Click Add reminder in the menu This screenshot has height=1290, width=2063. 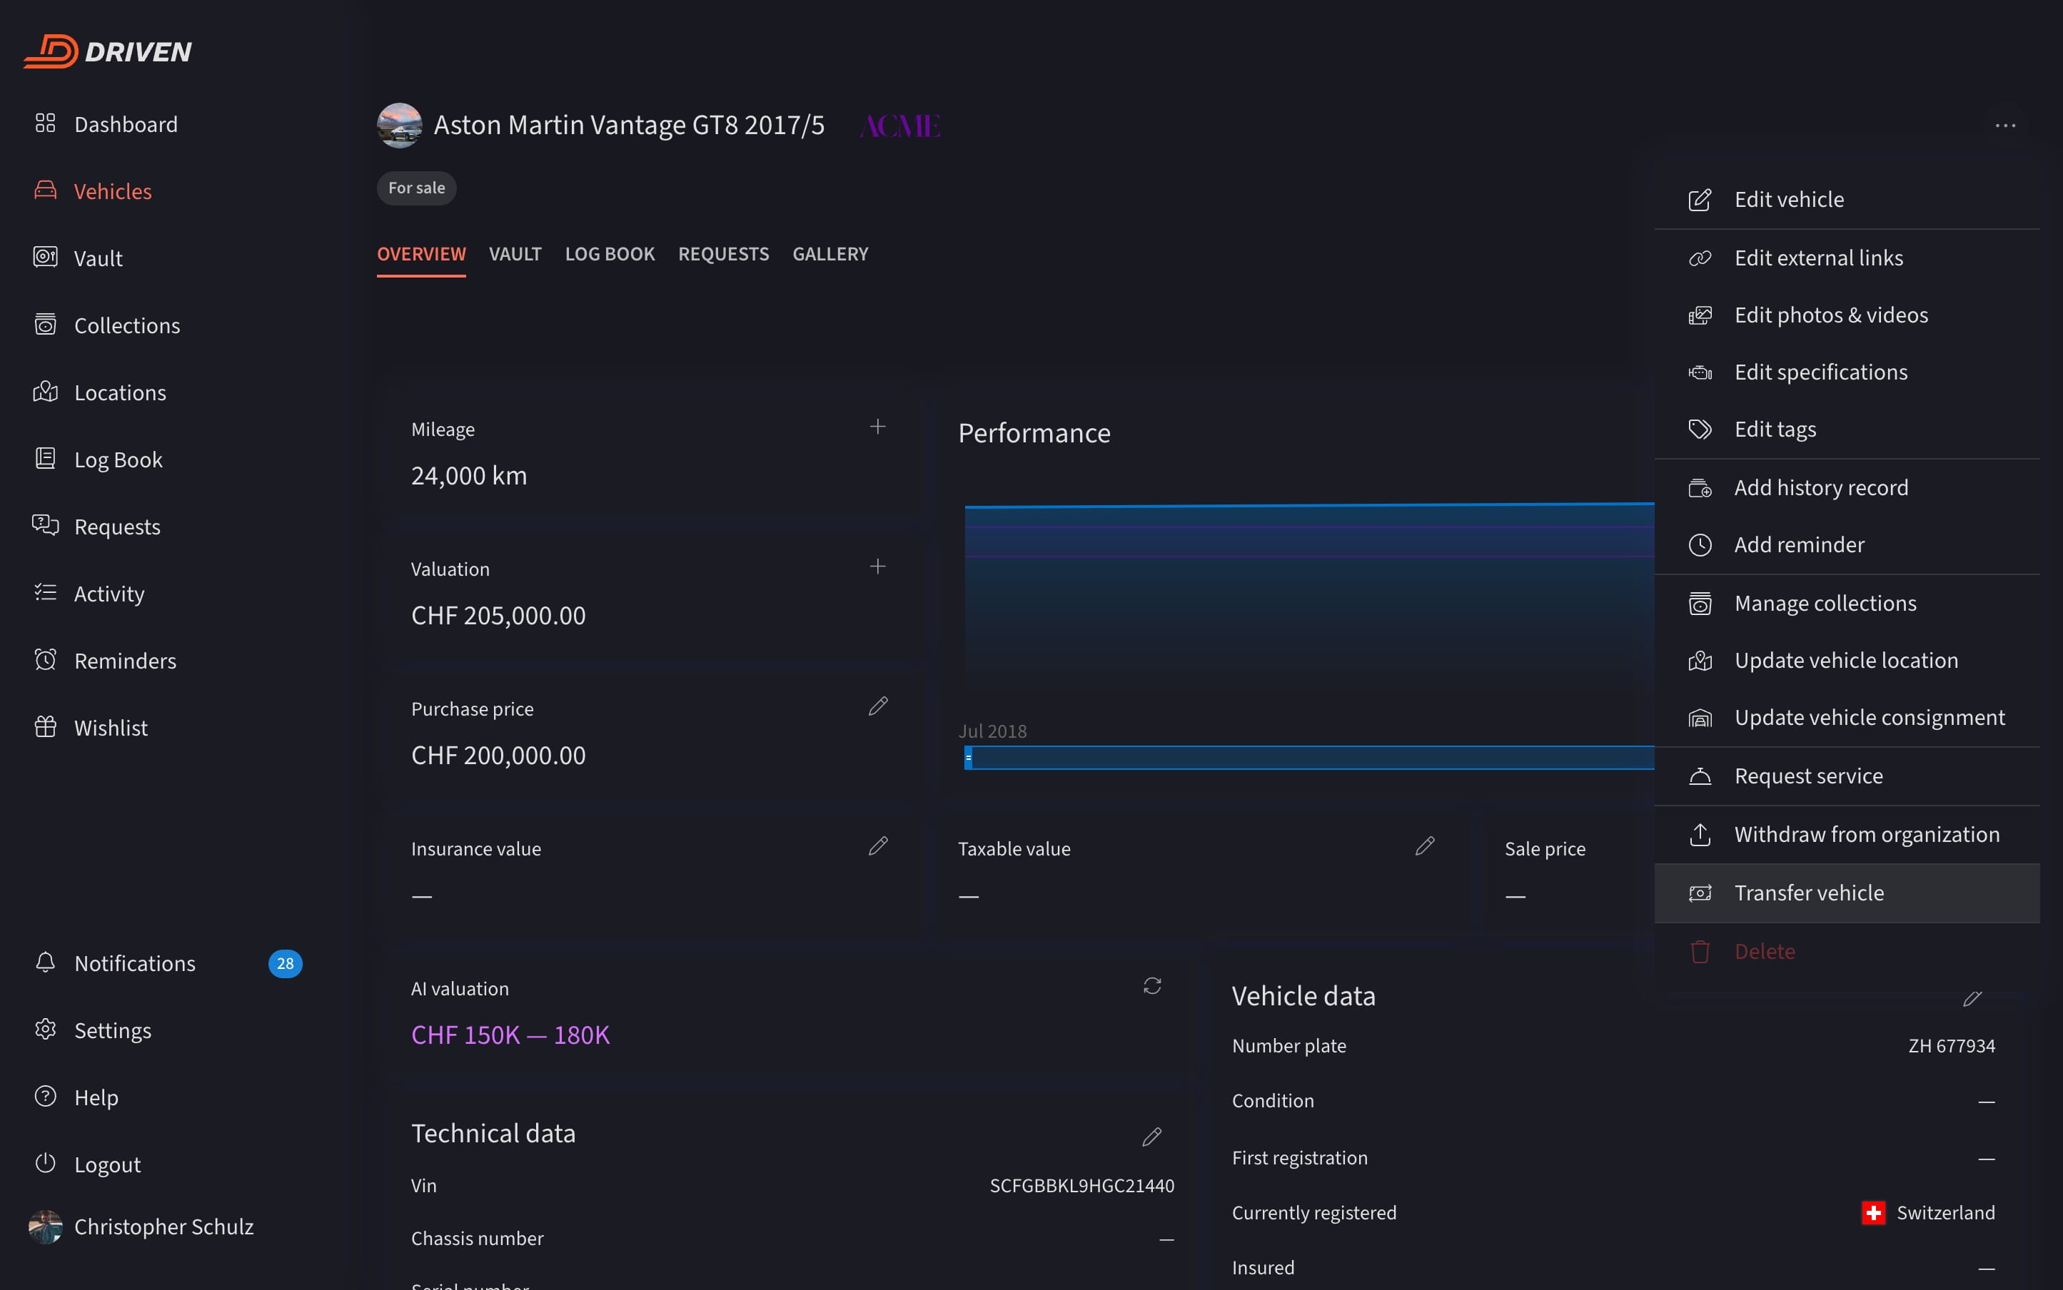click(1798, 544)
